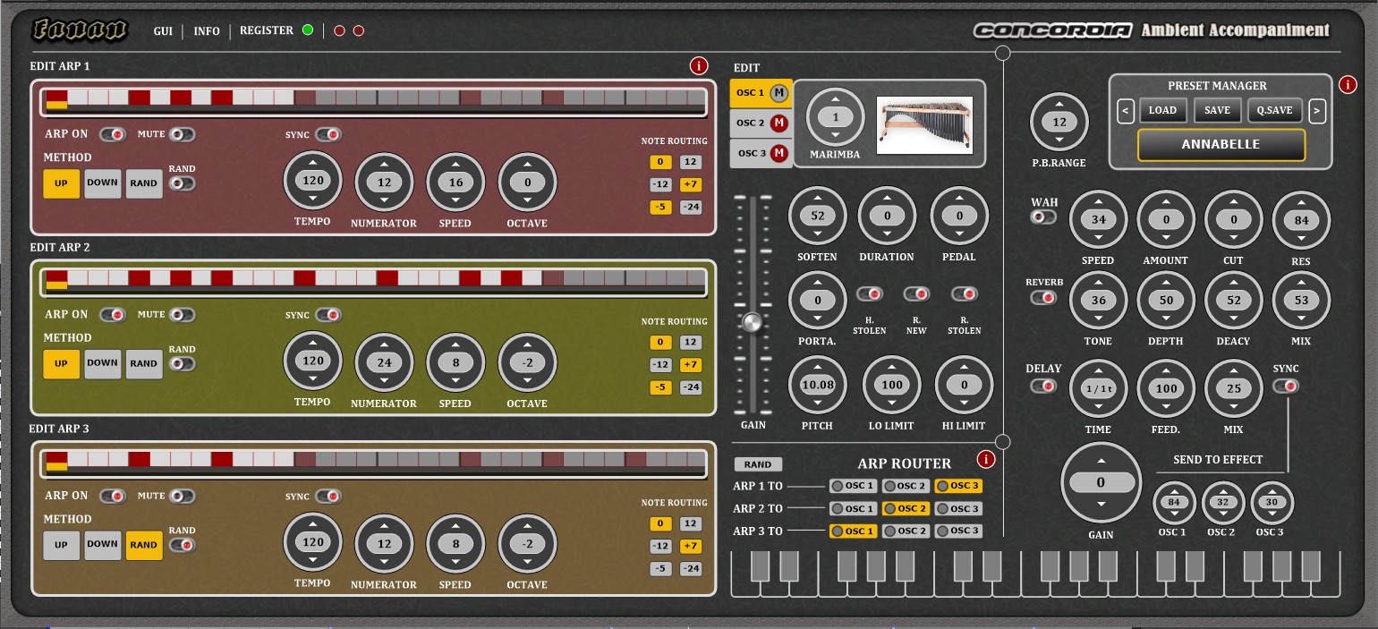Click the M mute icon on OSC 3
Viewport: 1378px width, 629px height.
[x=779, y=153]
